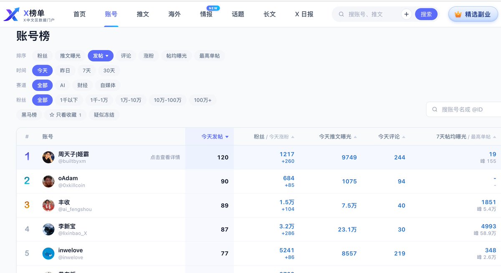Image resolution: width=501 pixels, height=273 pixels.
Task: Switch to 海外 tab
Action: click(175, 14)
